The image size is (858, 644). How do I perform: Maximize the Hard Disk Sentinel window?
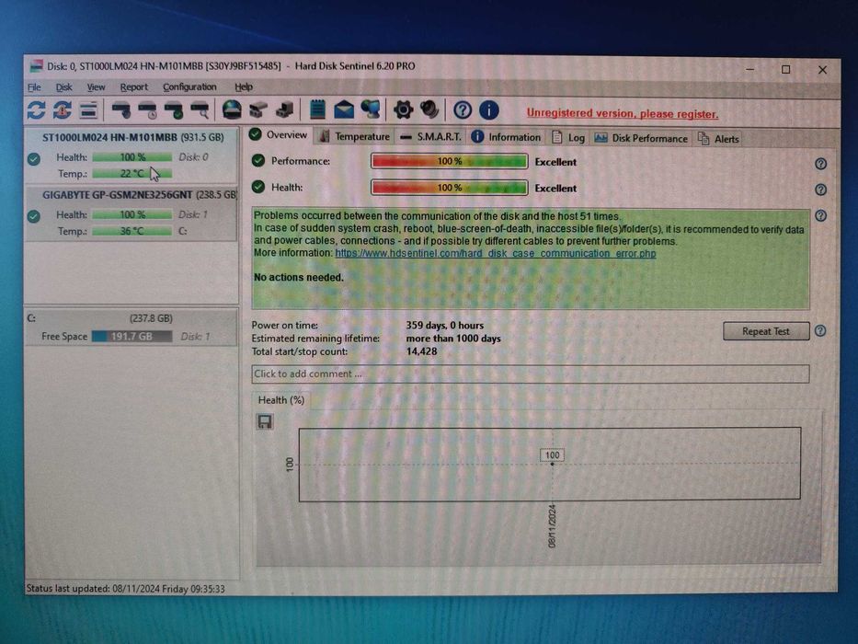(x=785, y=70)
